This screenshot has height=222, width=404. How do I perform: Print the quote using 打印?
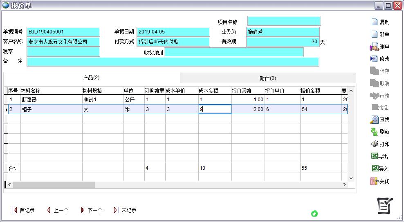pos(374,144)
